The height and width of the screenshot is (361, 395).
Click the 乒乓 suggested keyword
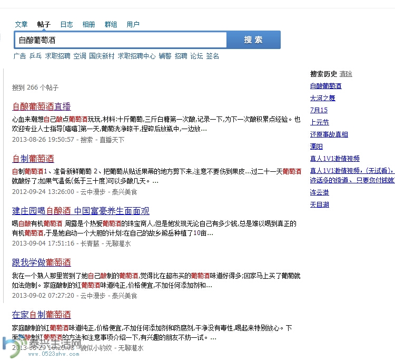pos(35,56)
